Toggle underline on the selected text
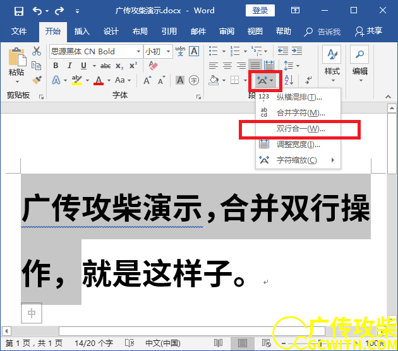 83,66
